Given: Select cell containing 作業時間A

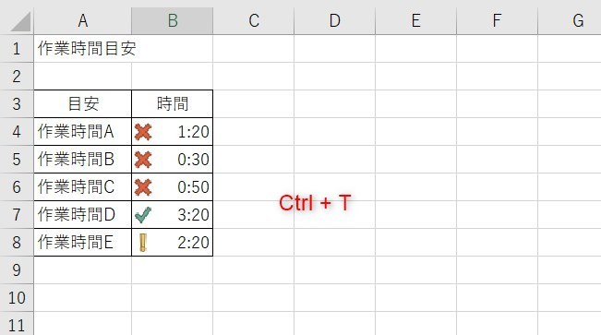Looking at the screenshot, I should 83,132.
